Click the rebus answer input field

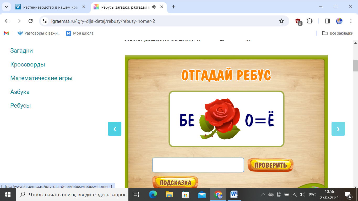198,165
